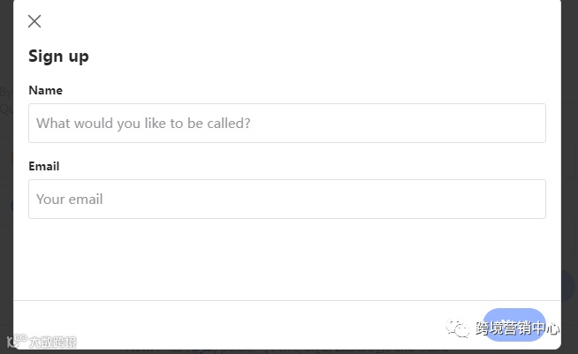Image resolution: width=578 pixels, height=354 pixels.
Task: Click the X icon above Sign up
Action: pyautogui.click(x=34, y=21)
